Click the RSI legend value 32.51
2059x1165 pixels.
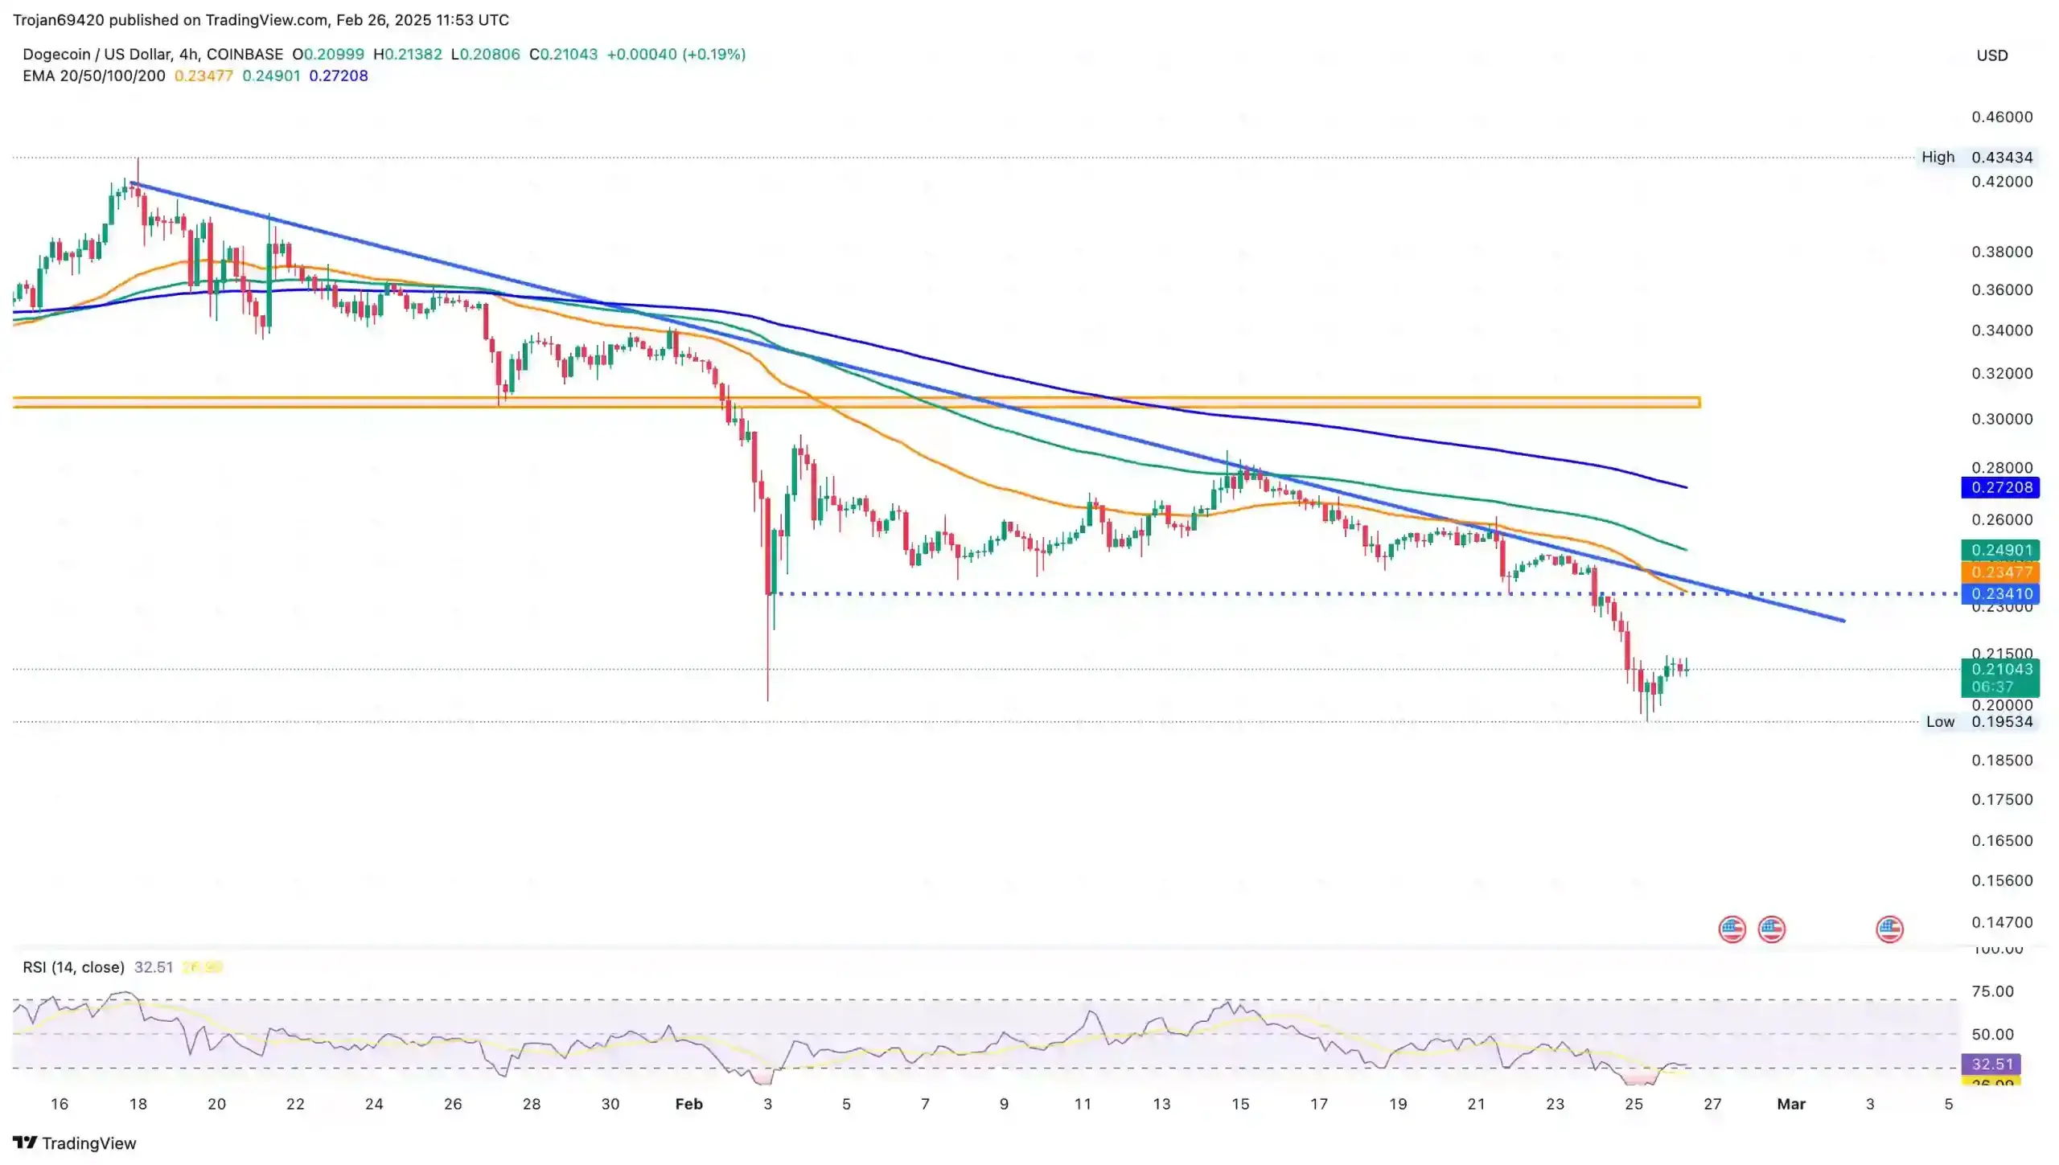click(x=154, y=967)
